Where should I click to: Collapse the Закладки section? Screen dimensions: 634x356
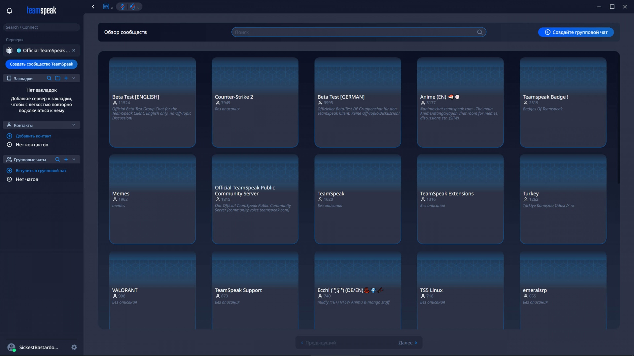tap(74, 78)
